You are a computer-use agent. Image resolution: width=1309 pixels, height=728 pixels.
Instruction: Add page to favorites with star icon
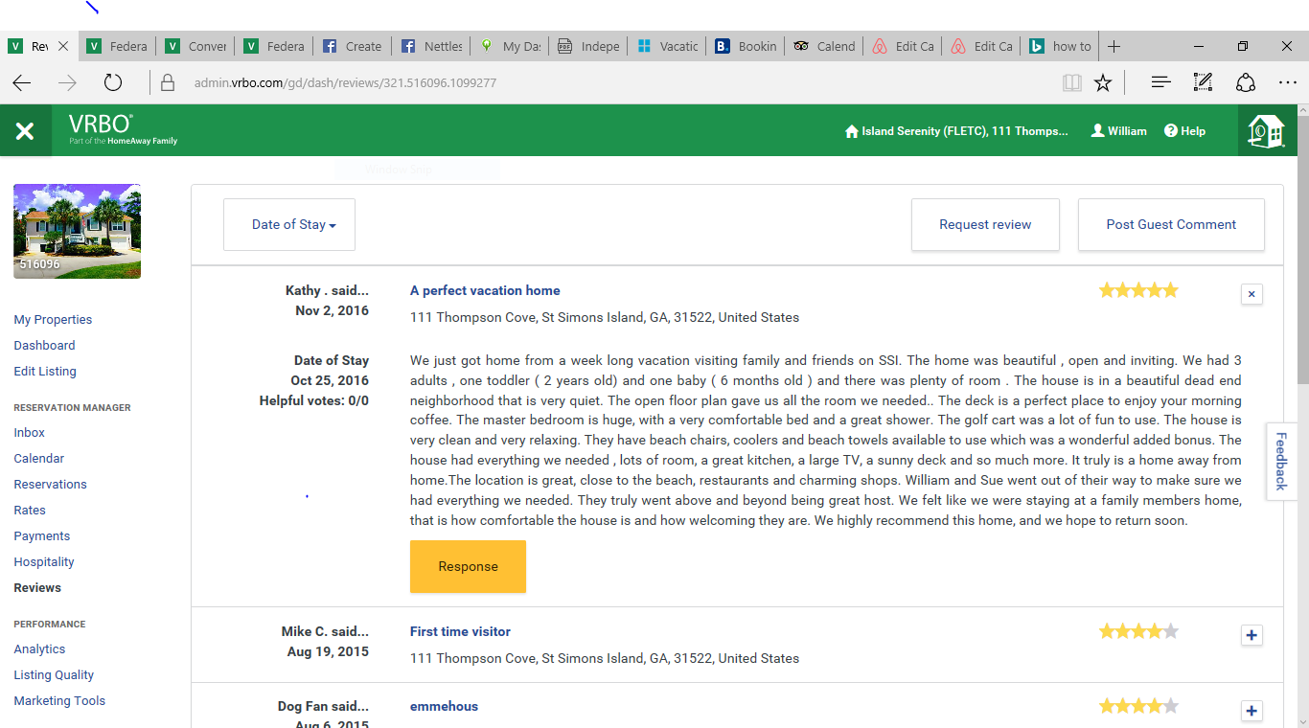point(1103,83)
